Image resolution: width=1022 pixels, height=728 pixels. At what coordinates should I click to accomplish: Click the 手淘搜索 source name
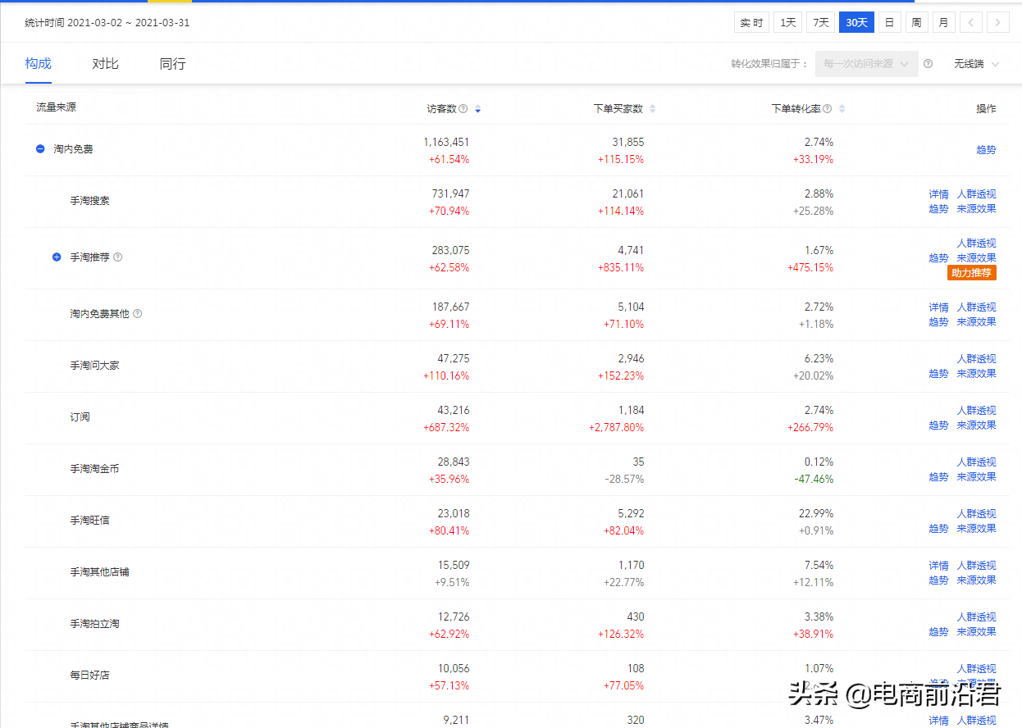[89, 201]
